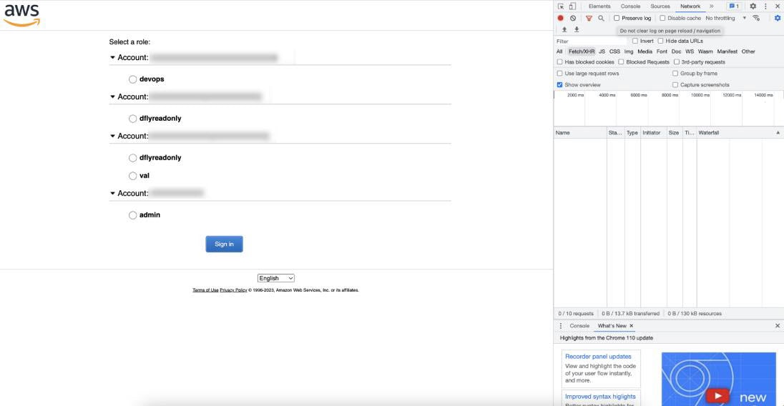Open DevTools three-dot customize menu

click(x=765, y=6)
